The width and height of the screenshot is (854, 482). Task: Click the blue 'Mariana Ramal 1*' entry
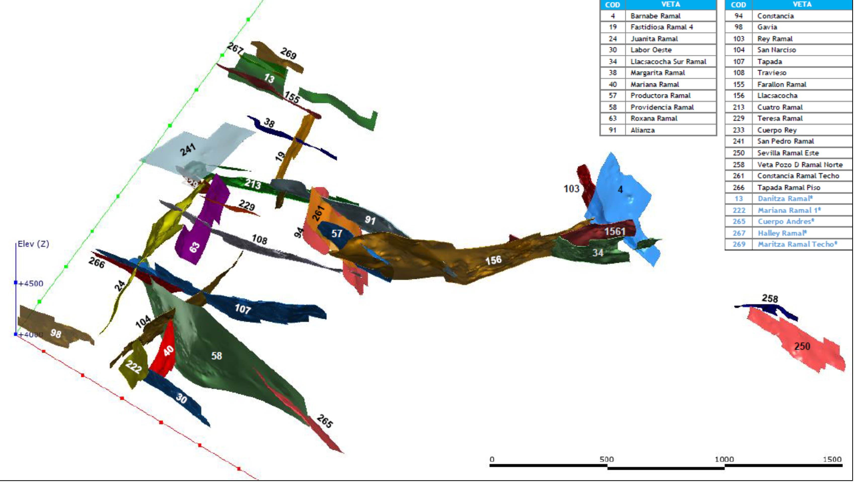[x=802, y=210]
